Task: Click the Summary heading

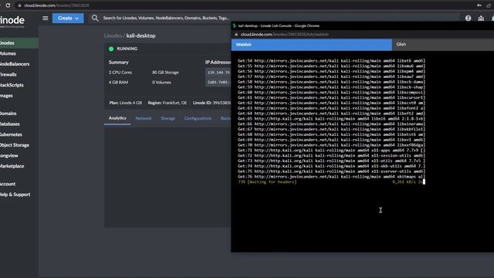Action: 118,63
